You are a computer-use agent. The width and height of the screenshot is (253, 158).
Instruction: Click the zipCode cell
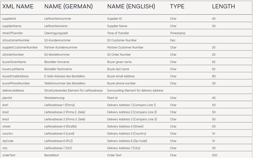click(x=8, y=141)
